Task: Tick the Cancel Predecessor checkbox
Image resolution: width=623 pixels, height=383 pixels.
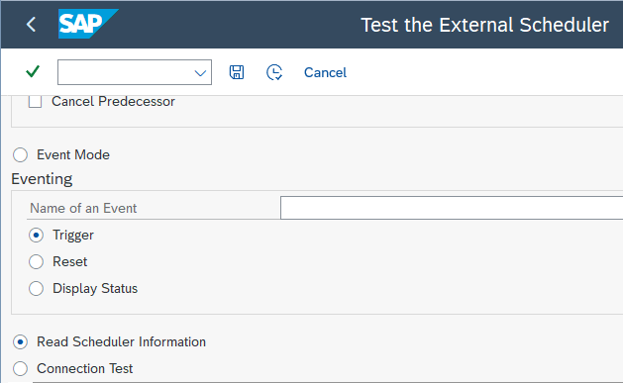Action: pyautogui.click(x=35, y=102)
